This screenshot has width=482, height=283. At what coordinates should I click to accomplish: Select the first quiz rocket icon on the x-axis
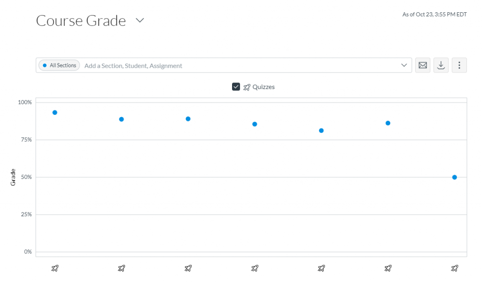(55, 268)
